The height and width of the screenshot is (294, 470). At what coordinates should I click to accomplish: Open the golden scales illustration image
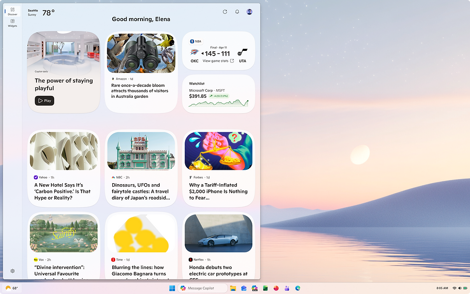[x=219, y=151]
